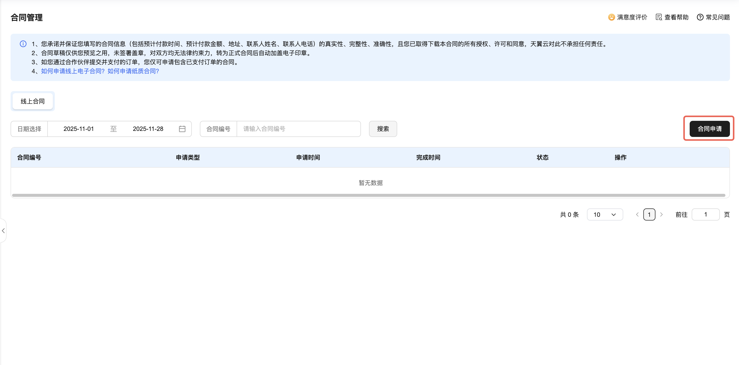Click the go-to page number input

(706, 215)
